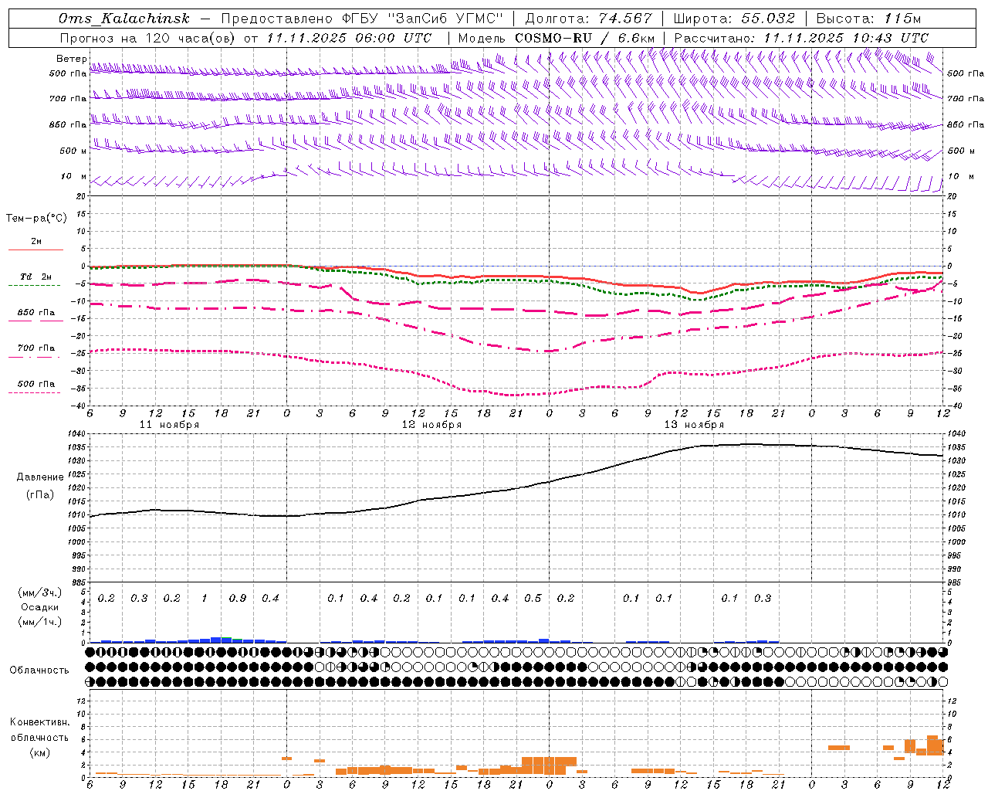Click the Облачность cloud cover label

pos(39,670)
